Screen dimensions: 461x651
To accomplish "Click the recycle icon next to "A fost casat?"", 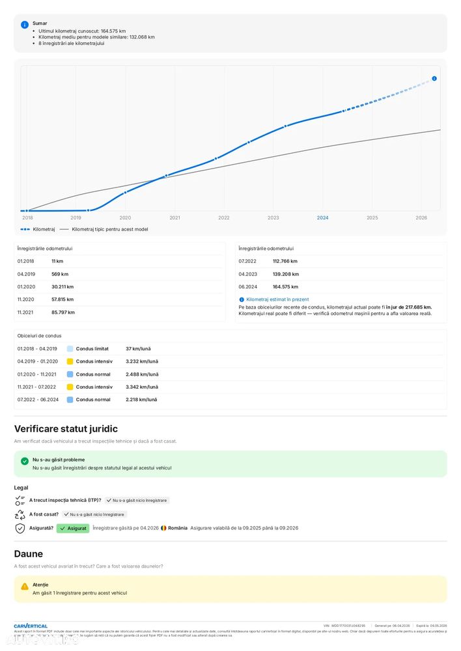I will pyautogui.click(x=20, y=514).
